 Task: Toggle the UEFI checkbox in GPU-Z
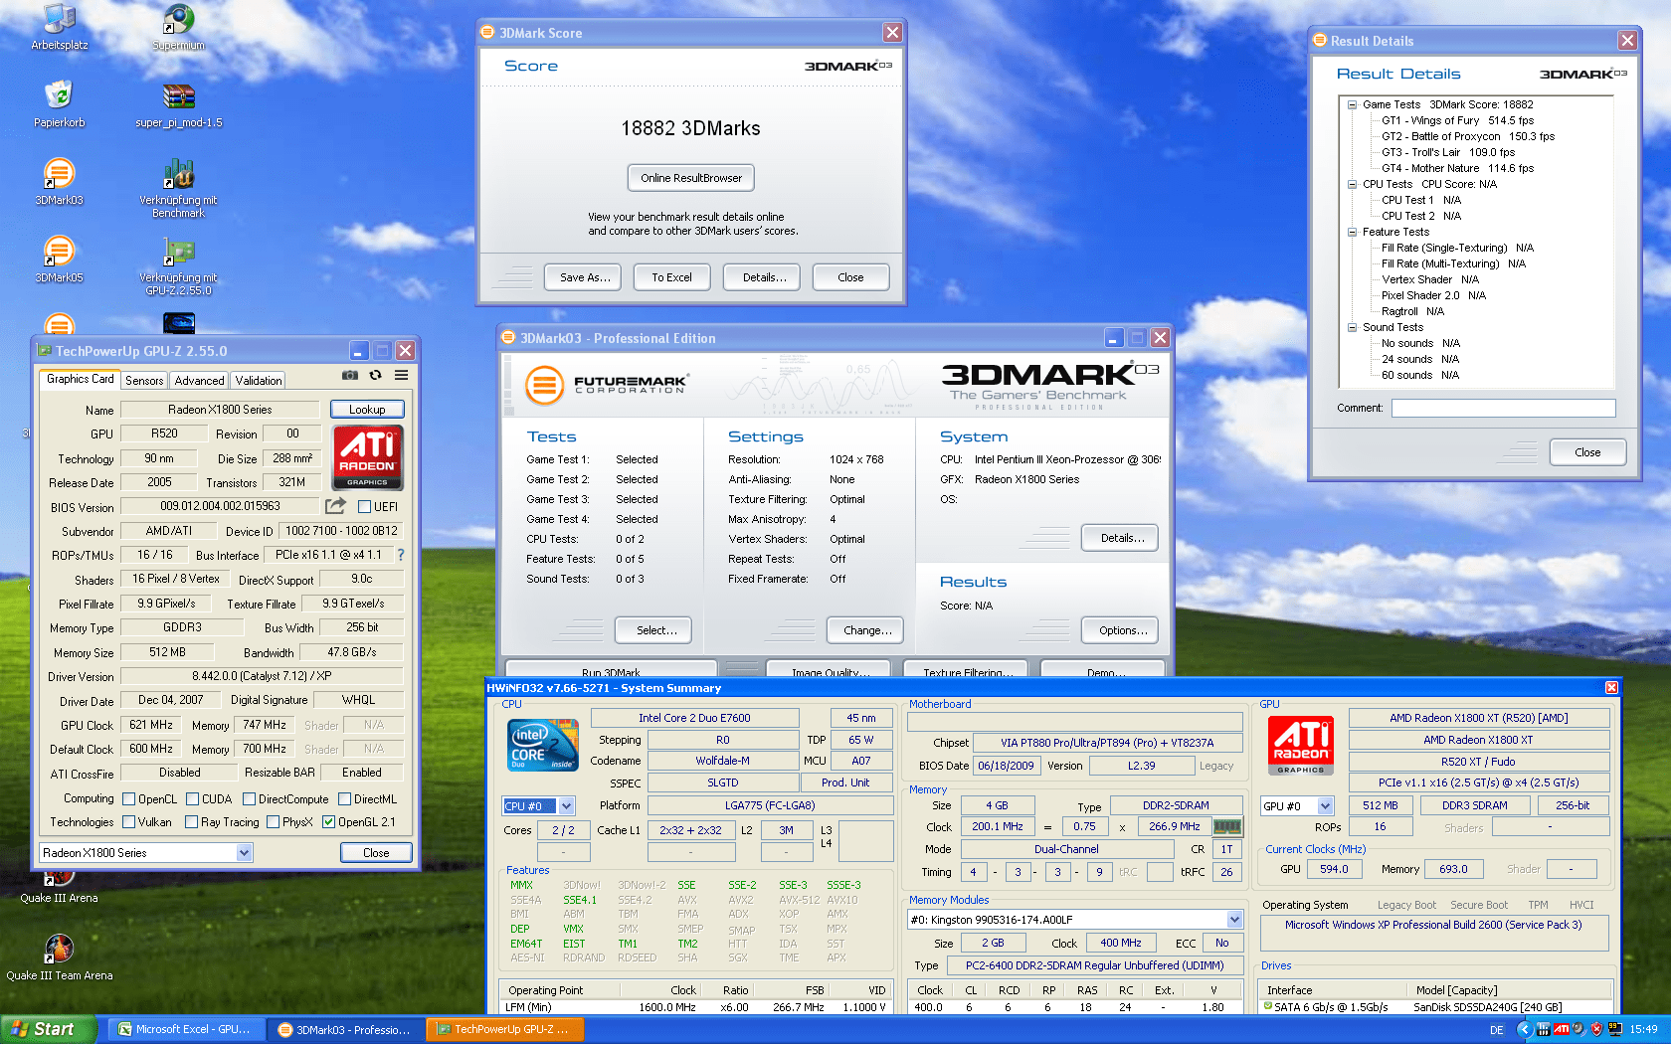point(364,507)
